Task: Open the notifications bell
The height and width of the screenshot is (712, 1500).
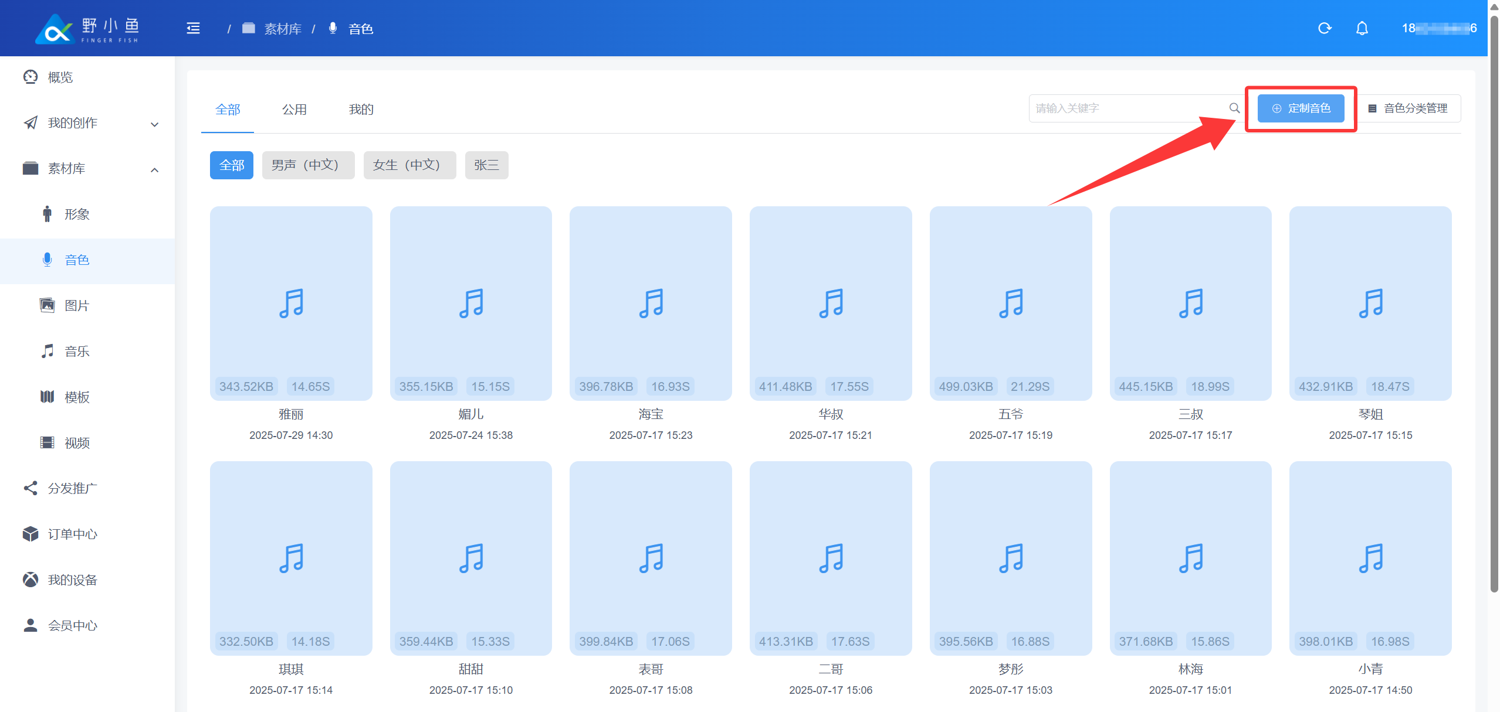Action: point(1362,28)
